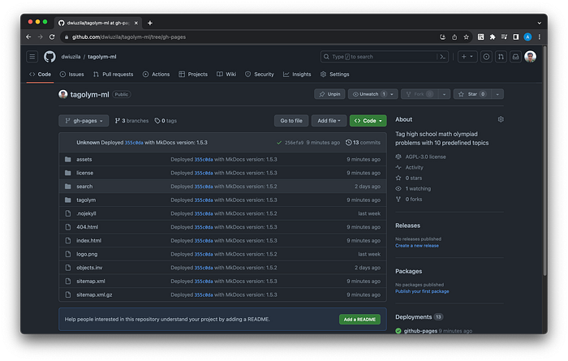
Task: Open the browser tab search chevron
Action: pyautogui.click(x=540, y=23)
